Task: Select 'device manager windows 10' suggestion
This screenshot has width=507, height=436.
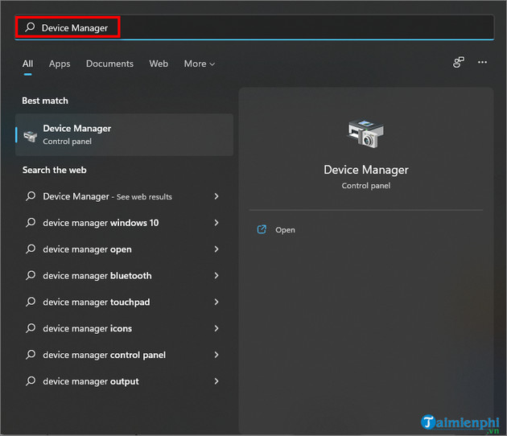Action: click(124, 223)
